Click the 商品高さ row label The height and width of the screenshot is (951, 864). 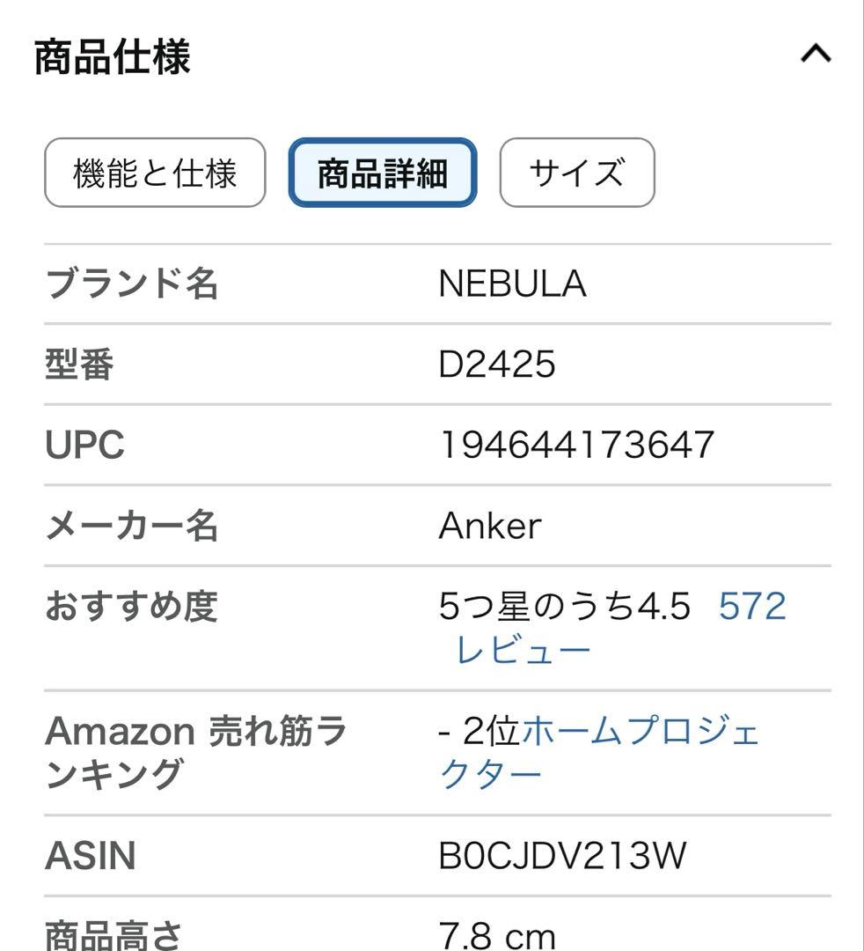113,933
